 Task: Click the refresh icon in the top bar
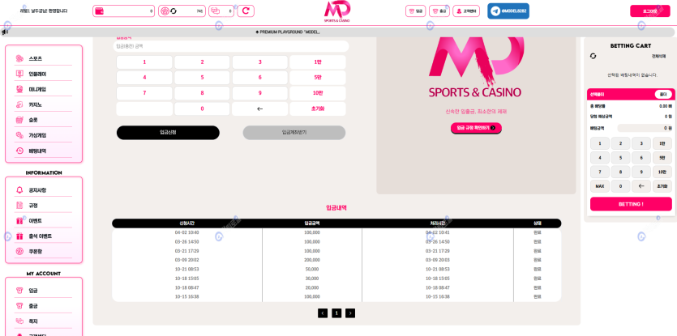tap(246, 11)
